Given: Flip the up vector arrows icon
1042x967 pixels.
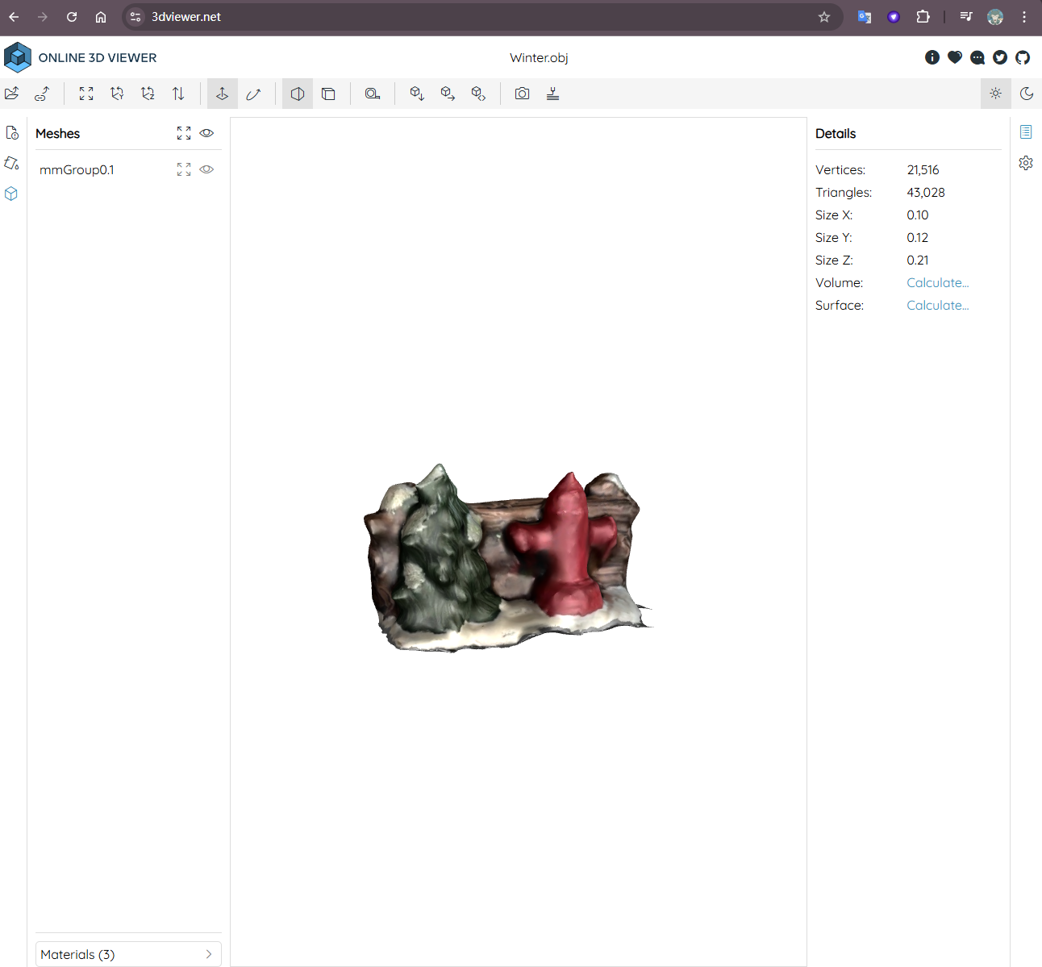Looking at the screenshot, I should pyautogui.click(x=178, y=94).
